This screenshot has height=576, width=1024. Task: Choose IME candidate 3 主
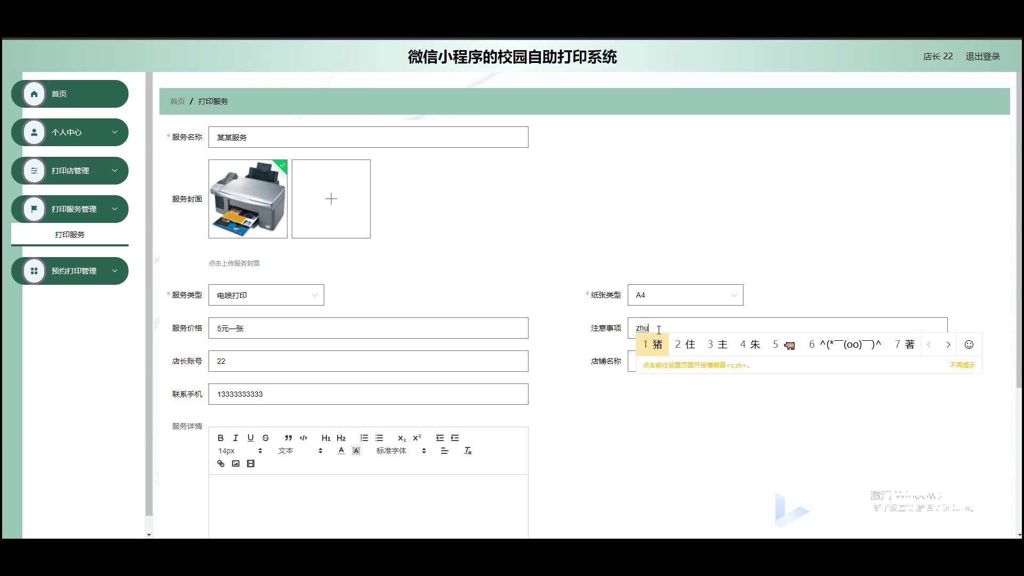(x=718, y=345)
